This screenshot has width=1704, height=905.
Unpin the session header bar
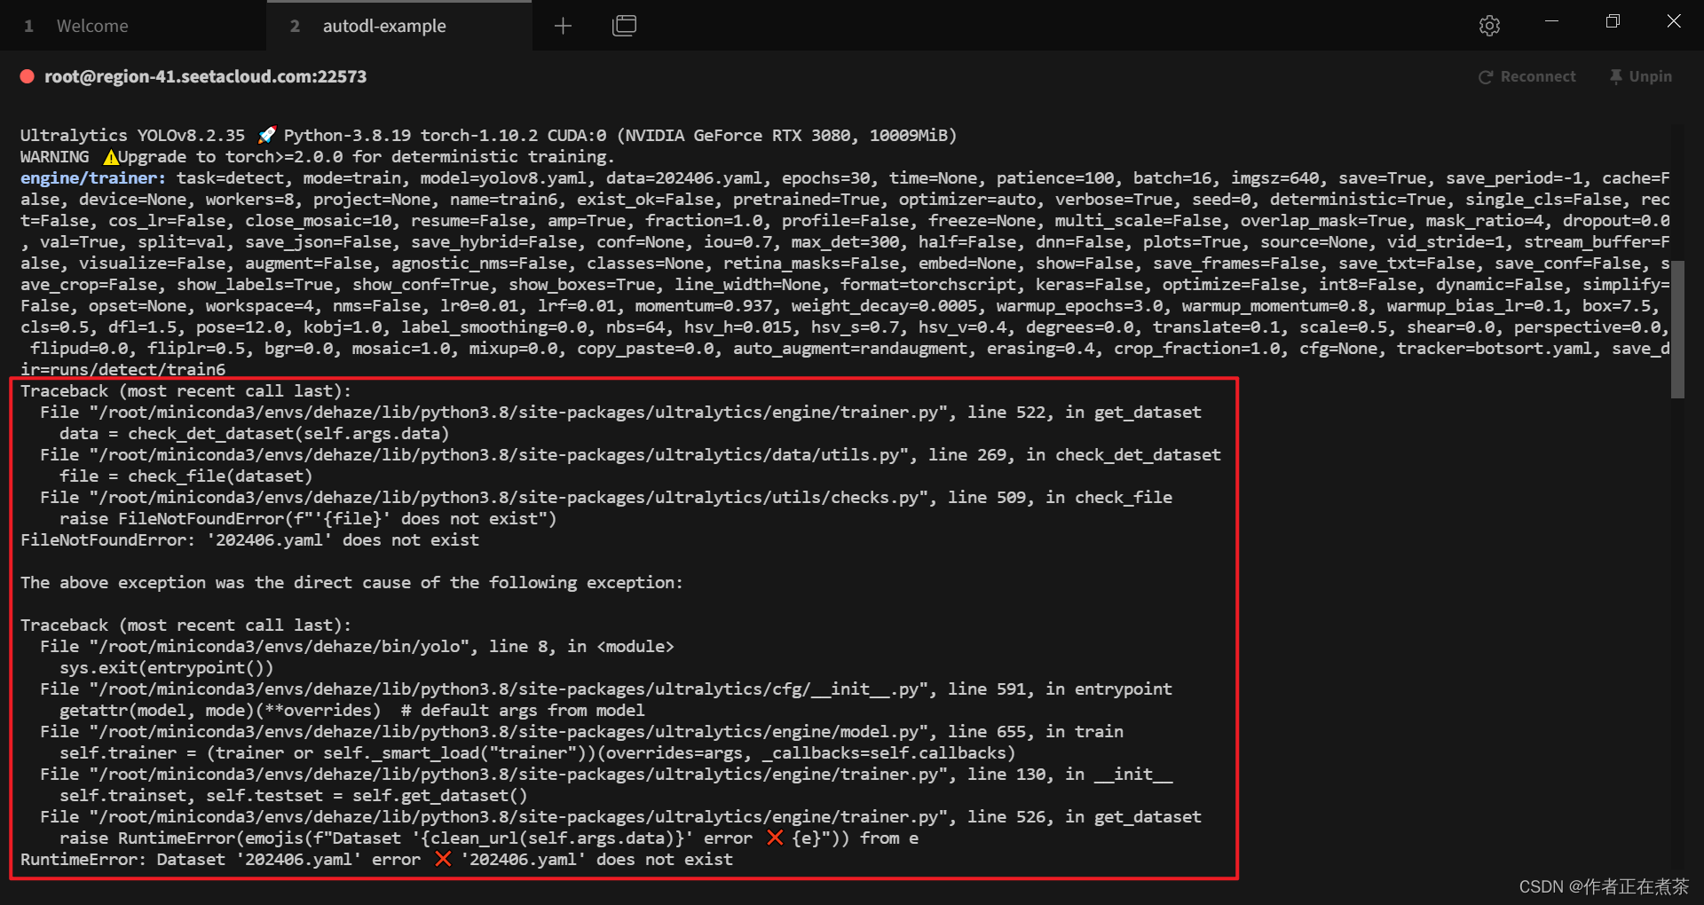click(1640, 77)
